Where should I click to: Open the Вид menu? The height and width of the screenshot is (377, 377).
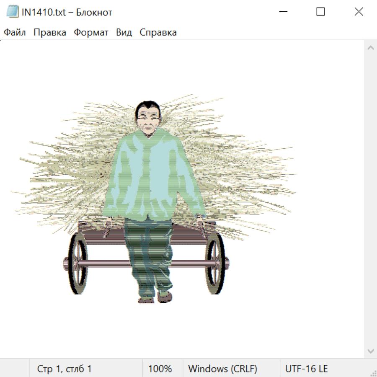coord(124,33)
